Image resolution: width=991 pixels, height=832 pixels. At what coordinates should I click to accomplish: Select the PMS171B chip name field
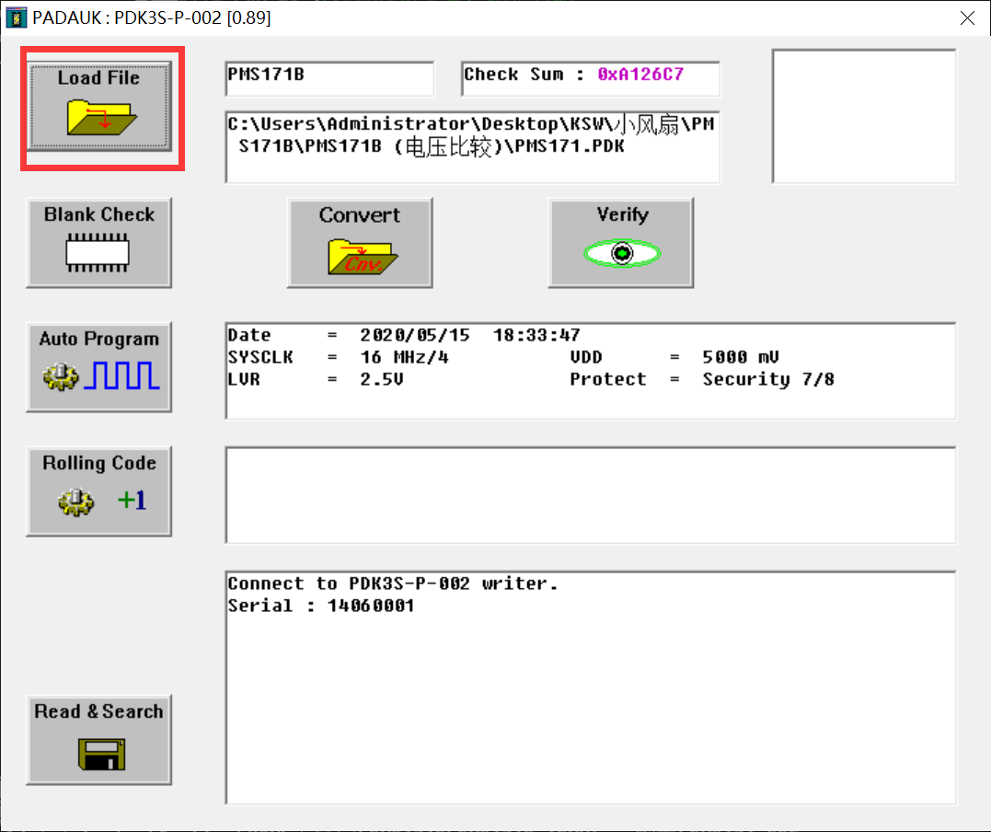coord(330,78)
